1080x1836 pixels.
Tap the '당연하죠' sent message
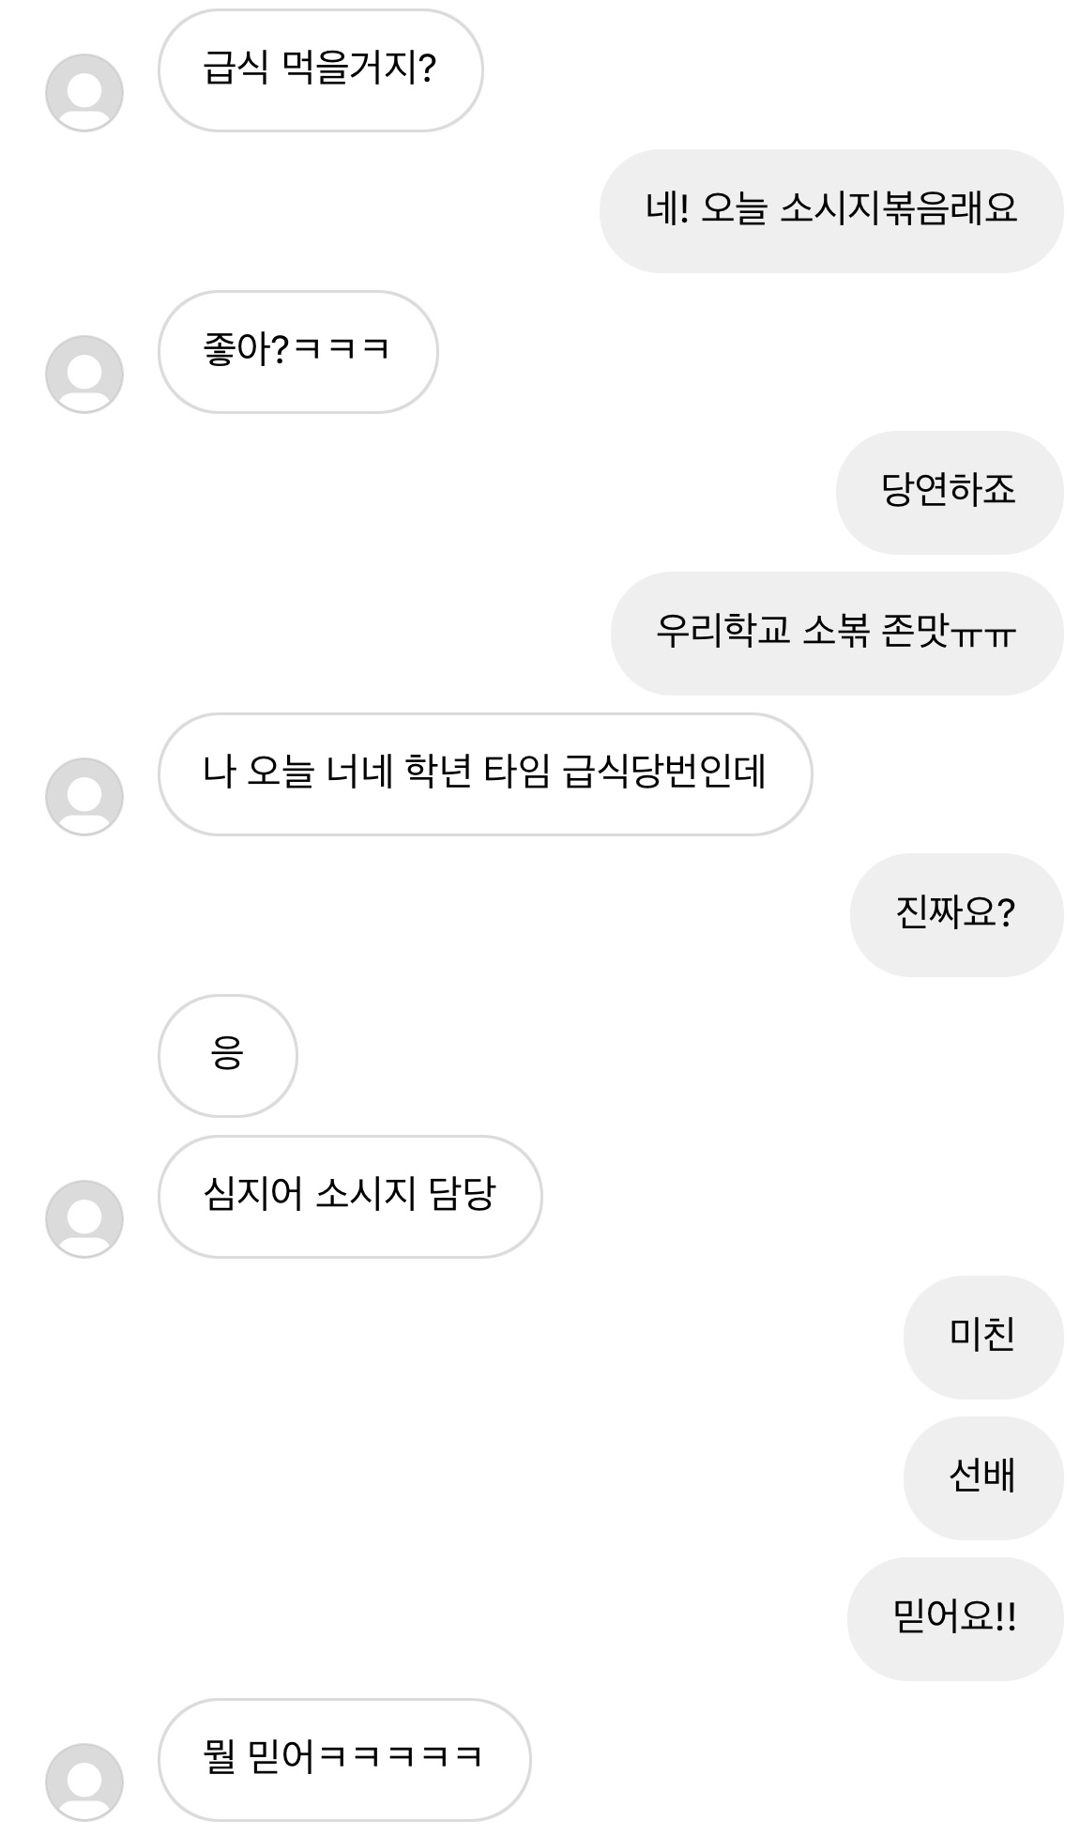949,493
